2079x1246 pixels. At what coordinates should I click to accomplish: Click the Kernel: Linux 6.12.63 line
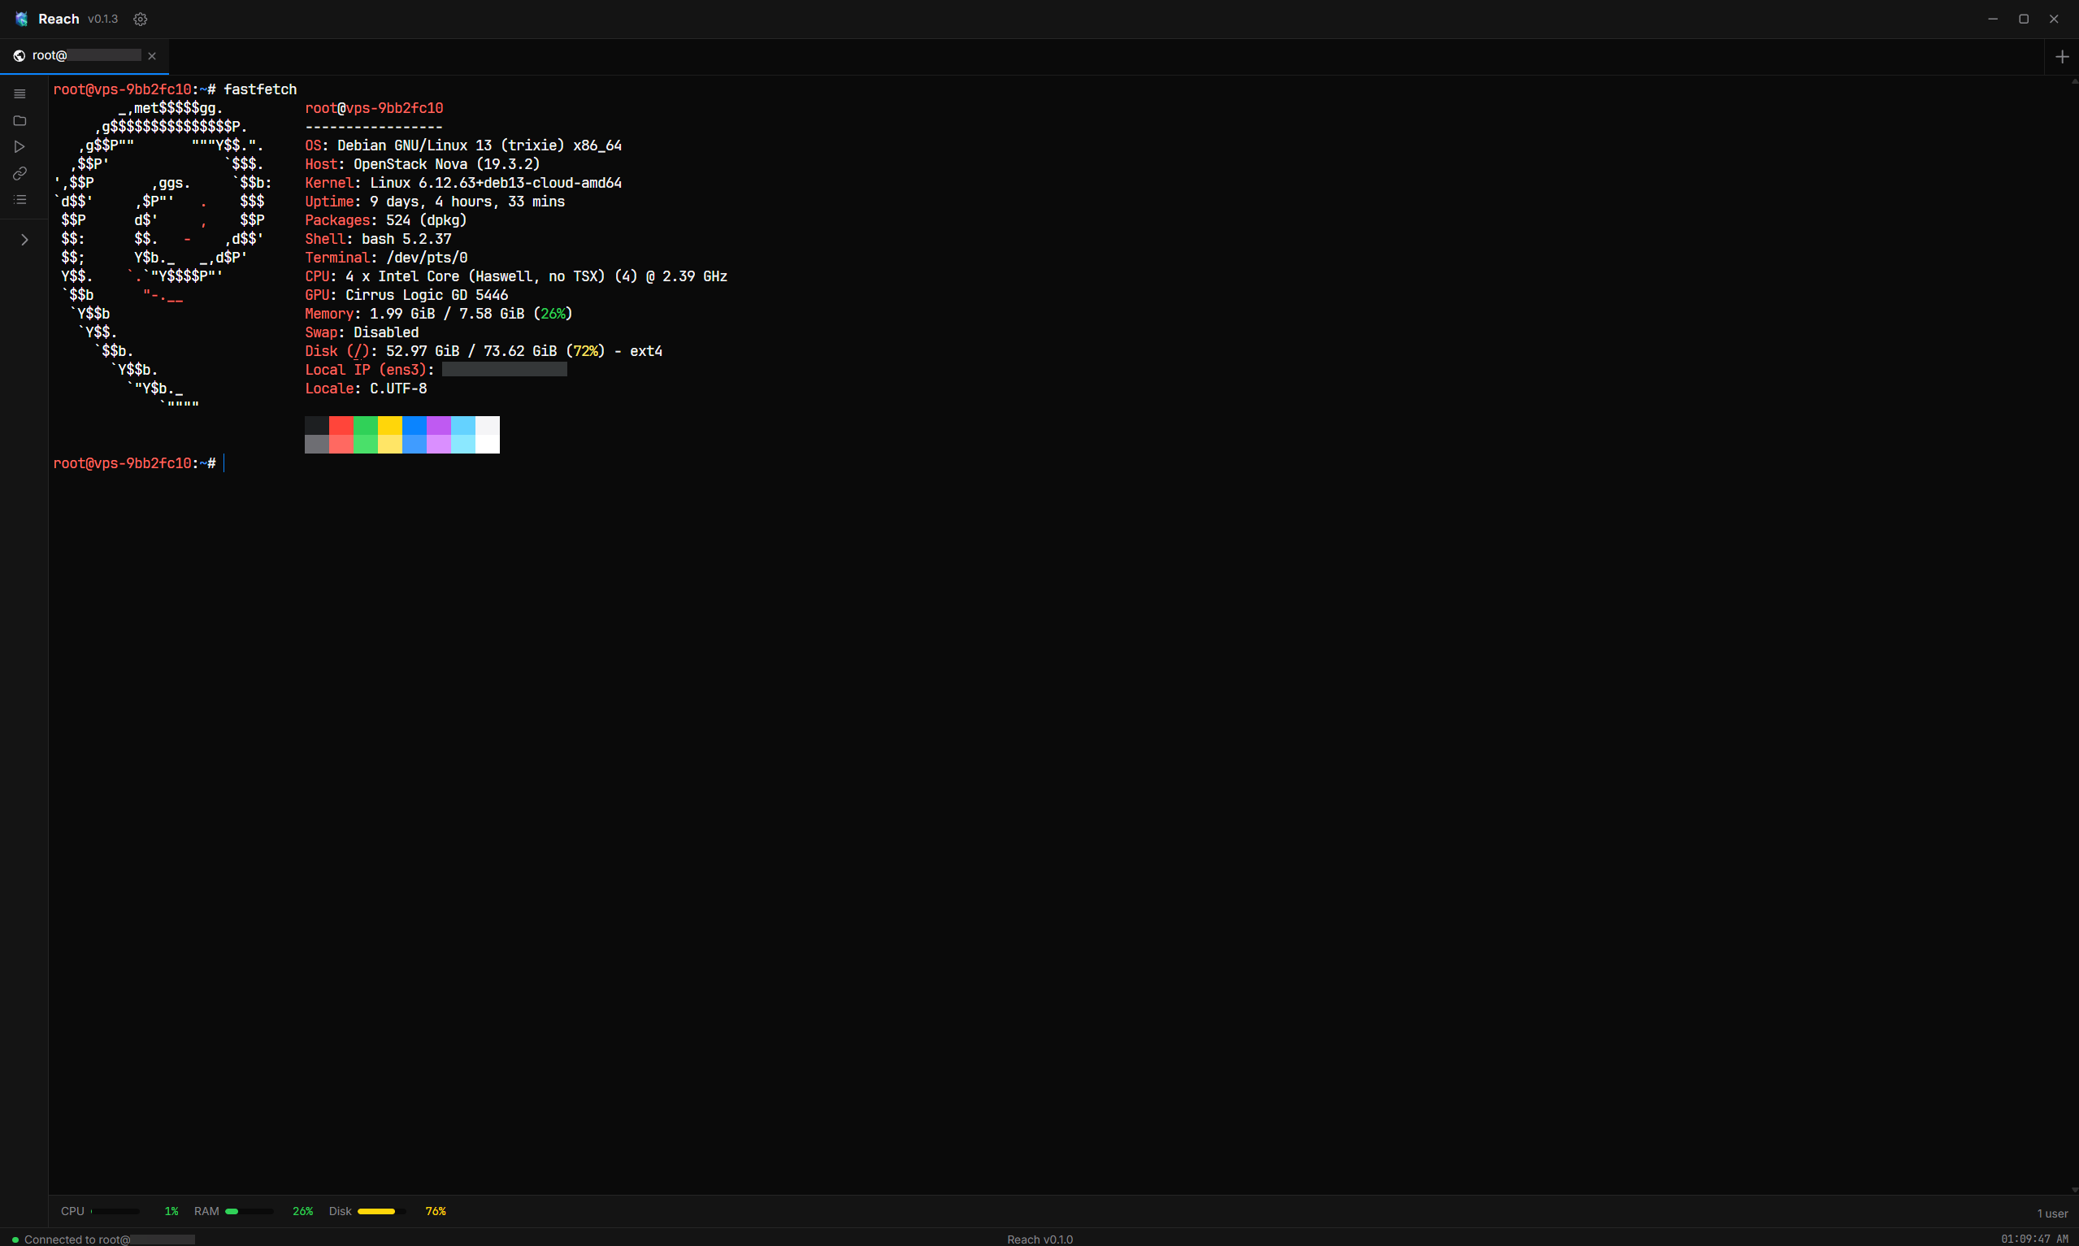click(463, 182)
